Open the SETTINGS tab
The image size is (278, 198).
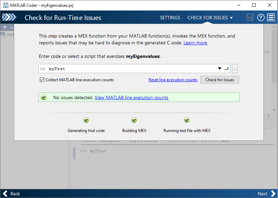(170, 18)
